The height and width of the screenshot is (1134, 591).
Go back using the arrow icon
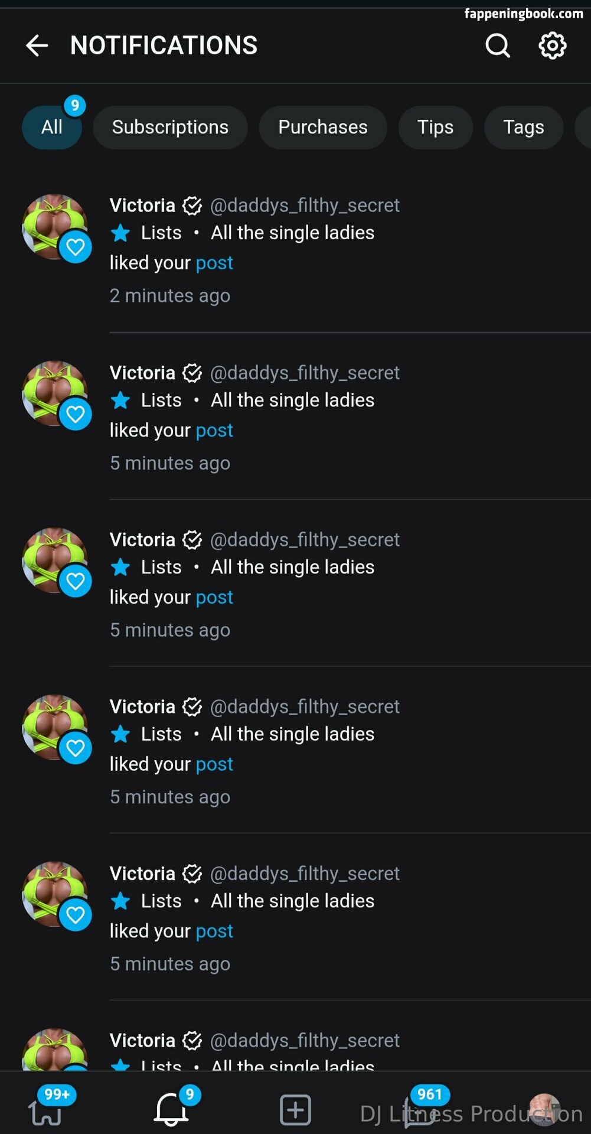37,45
